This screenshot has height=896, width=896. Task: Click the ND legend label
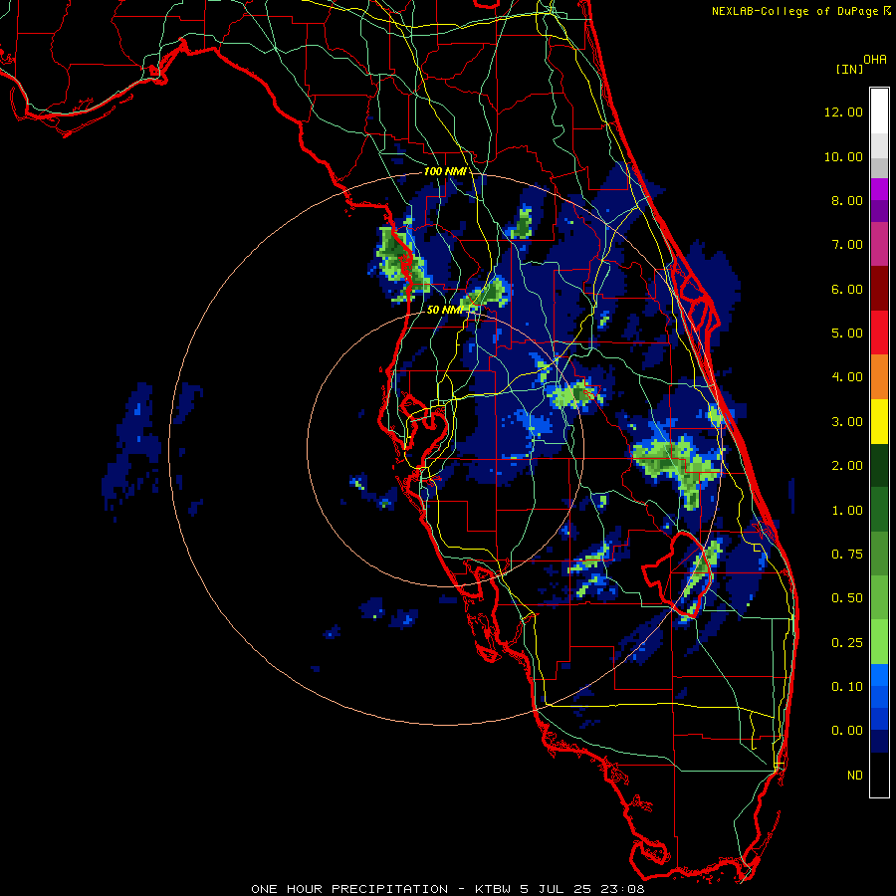tap(855, 776)
